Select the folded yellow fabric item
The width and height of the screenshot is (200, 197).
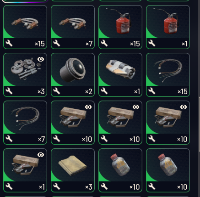(x=73, y=170)
